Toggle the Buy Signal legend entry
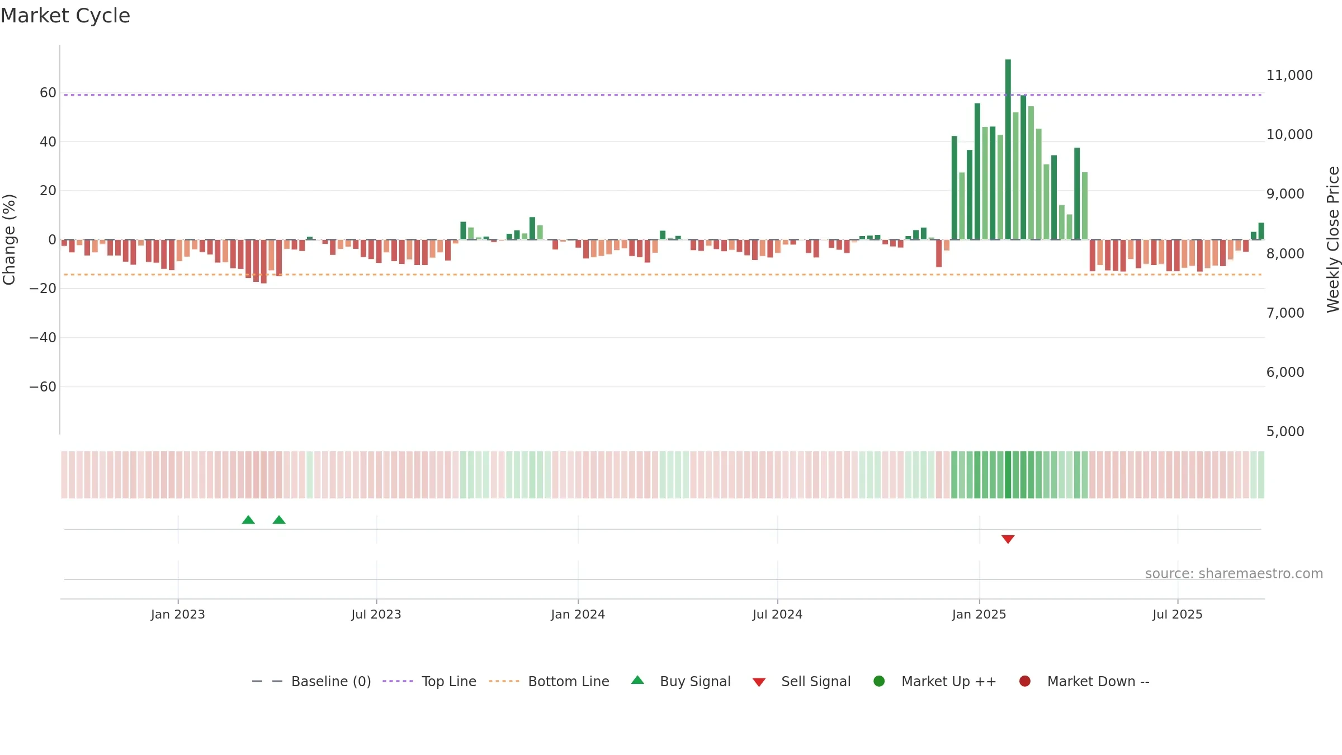This screenshot has height=755, width=1342. point(681,681)
